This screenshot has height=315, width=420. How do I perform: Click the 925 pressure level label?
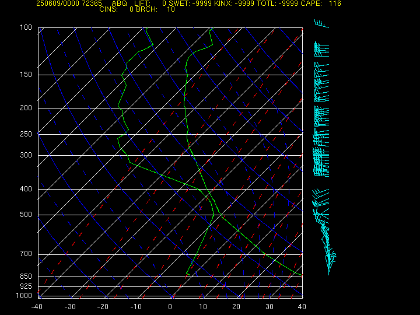26,286
